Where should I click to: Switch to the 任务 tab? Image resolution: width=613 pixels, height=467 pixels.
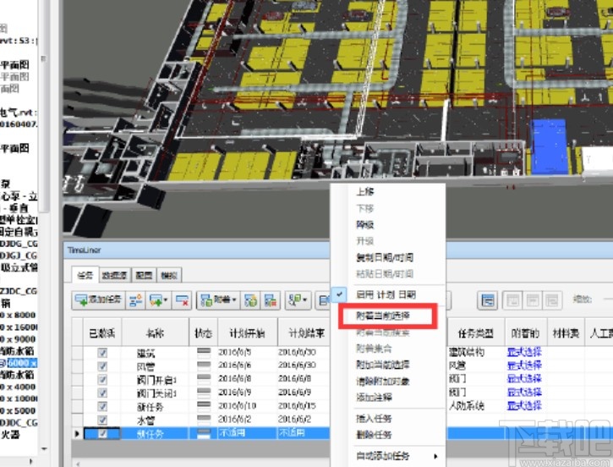click(85, 275)
